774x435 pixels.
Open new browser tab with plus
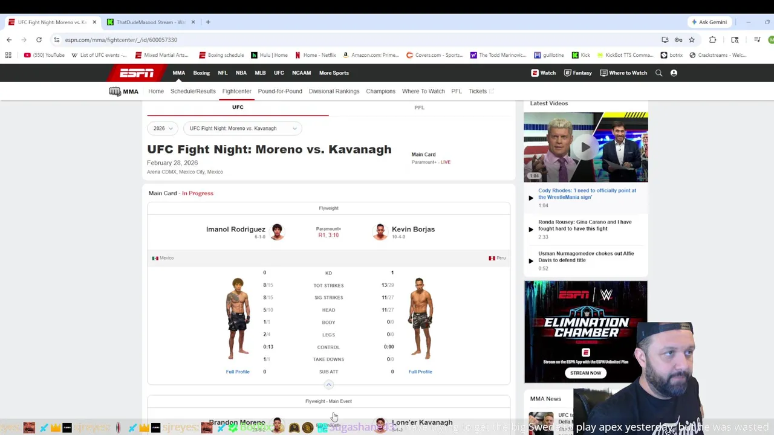click(x=208, y=22)
